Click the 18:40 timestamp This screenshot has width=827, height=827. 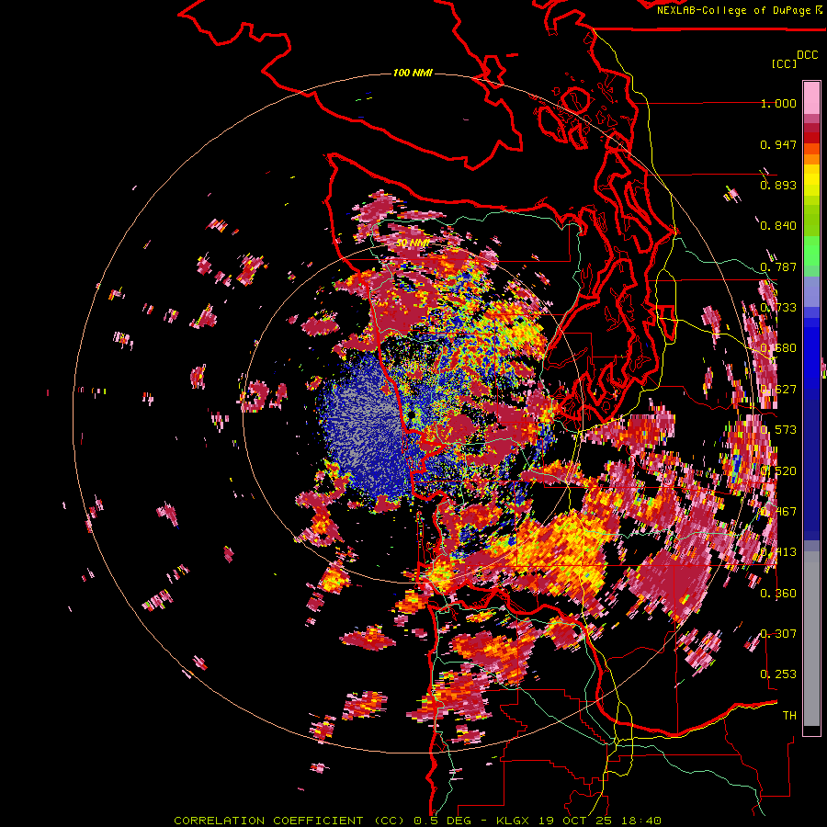641,821
